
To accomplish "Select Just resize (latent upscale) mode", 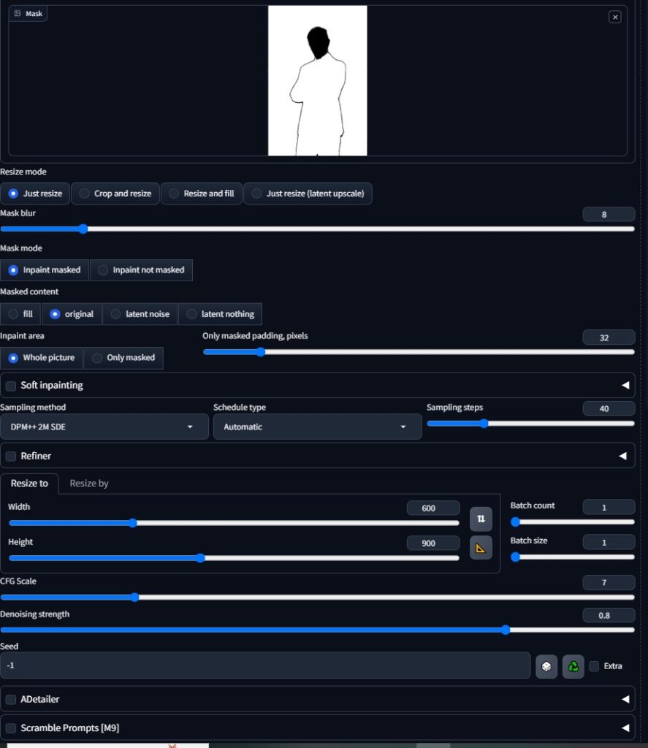I will point(308,194).
